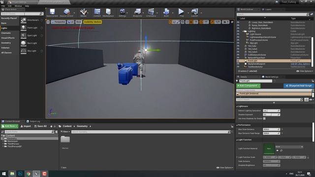Click the Light Function Material thumbnail
Image resolution: width=315 pixels, height=177 pixels.
(x=269, y=148)
